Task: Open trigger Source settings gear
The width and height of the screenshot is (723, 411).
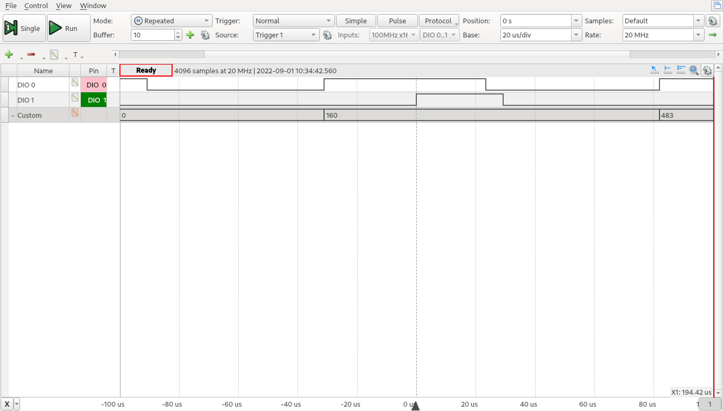Action: click(x=327, y=35)
